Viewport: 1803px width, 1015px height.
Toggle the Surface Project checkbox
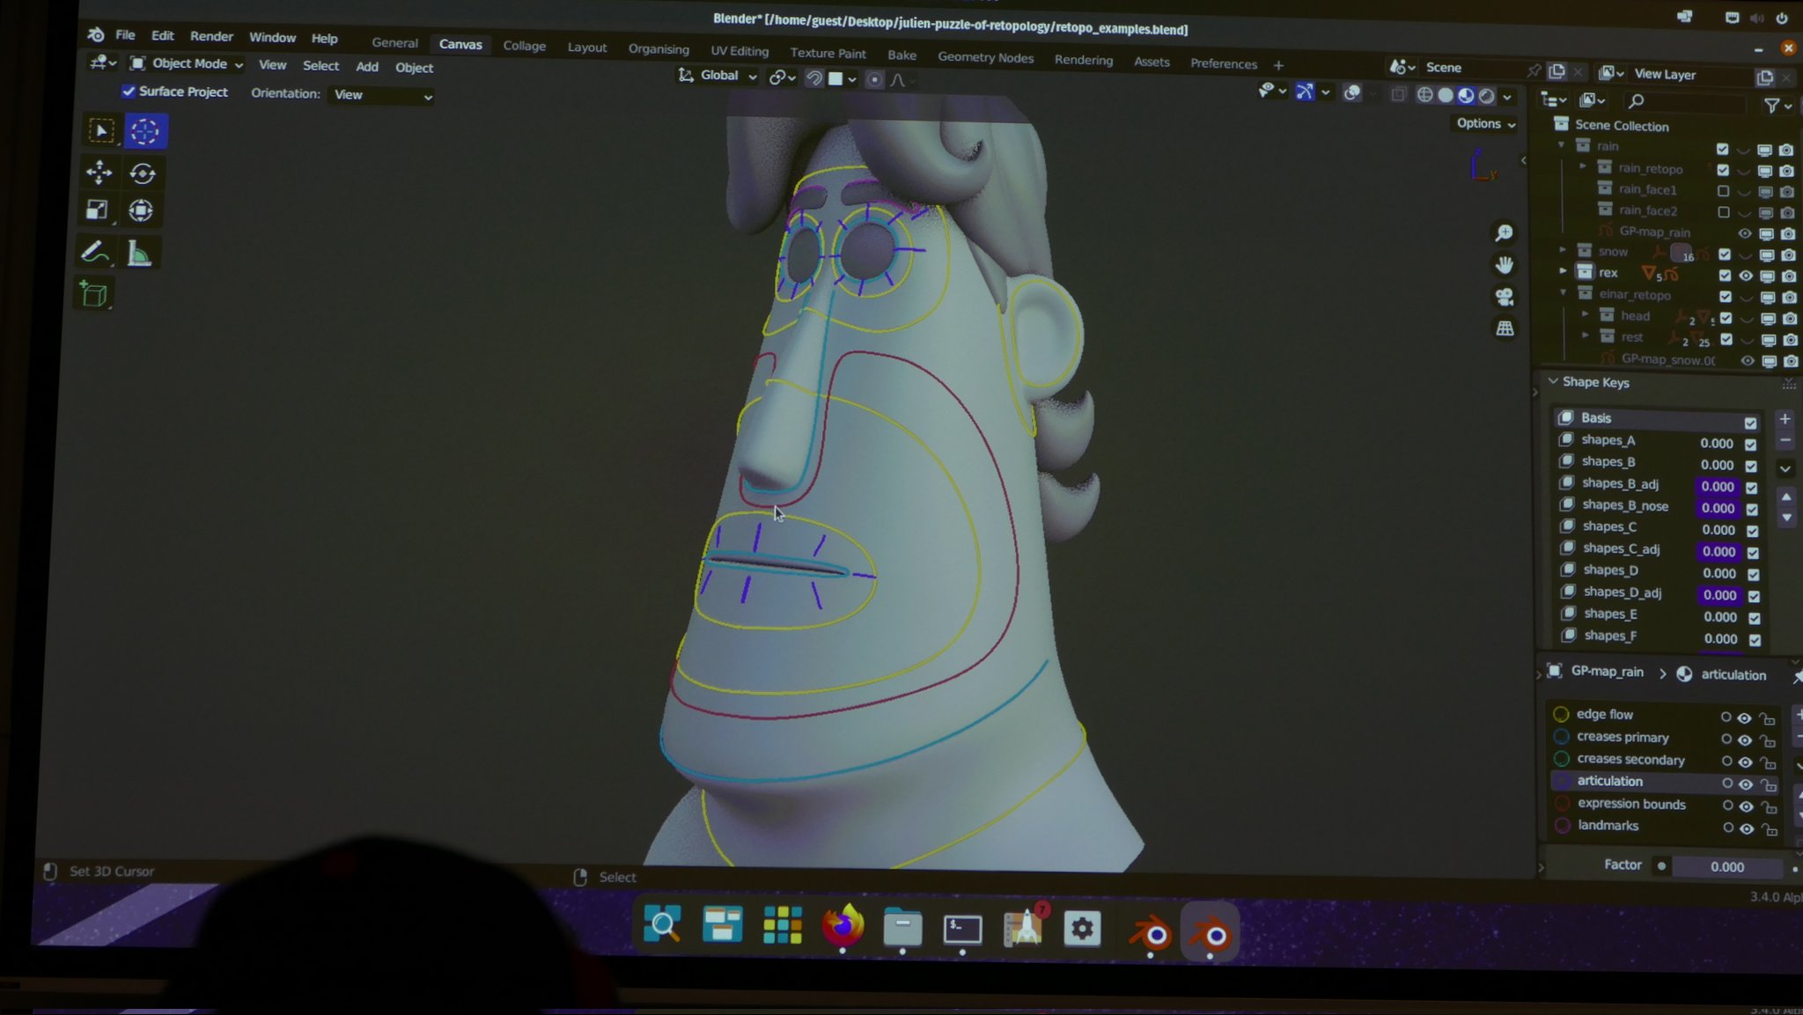click(129, 91)
